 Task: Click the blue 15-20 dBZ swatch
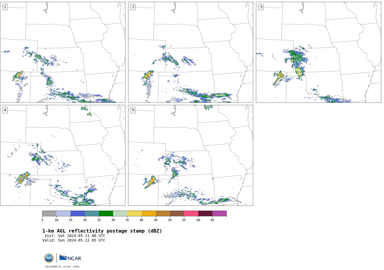[x=78, y=213]
